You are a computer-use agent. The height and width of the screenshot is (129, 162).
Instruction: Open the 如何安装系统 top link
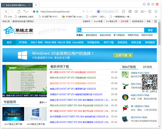pos(137,21)
